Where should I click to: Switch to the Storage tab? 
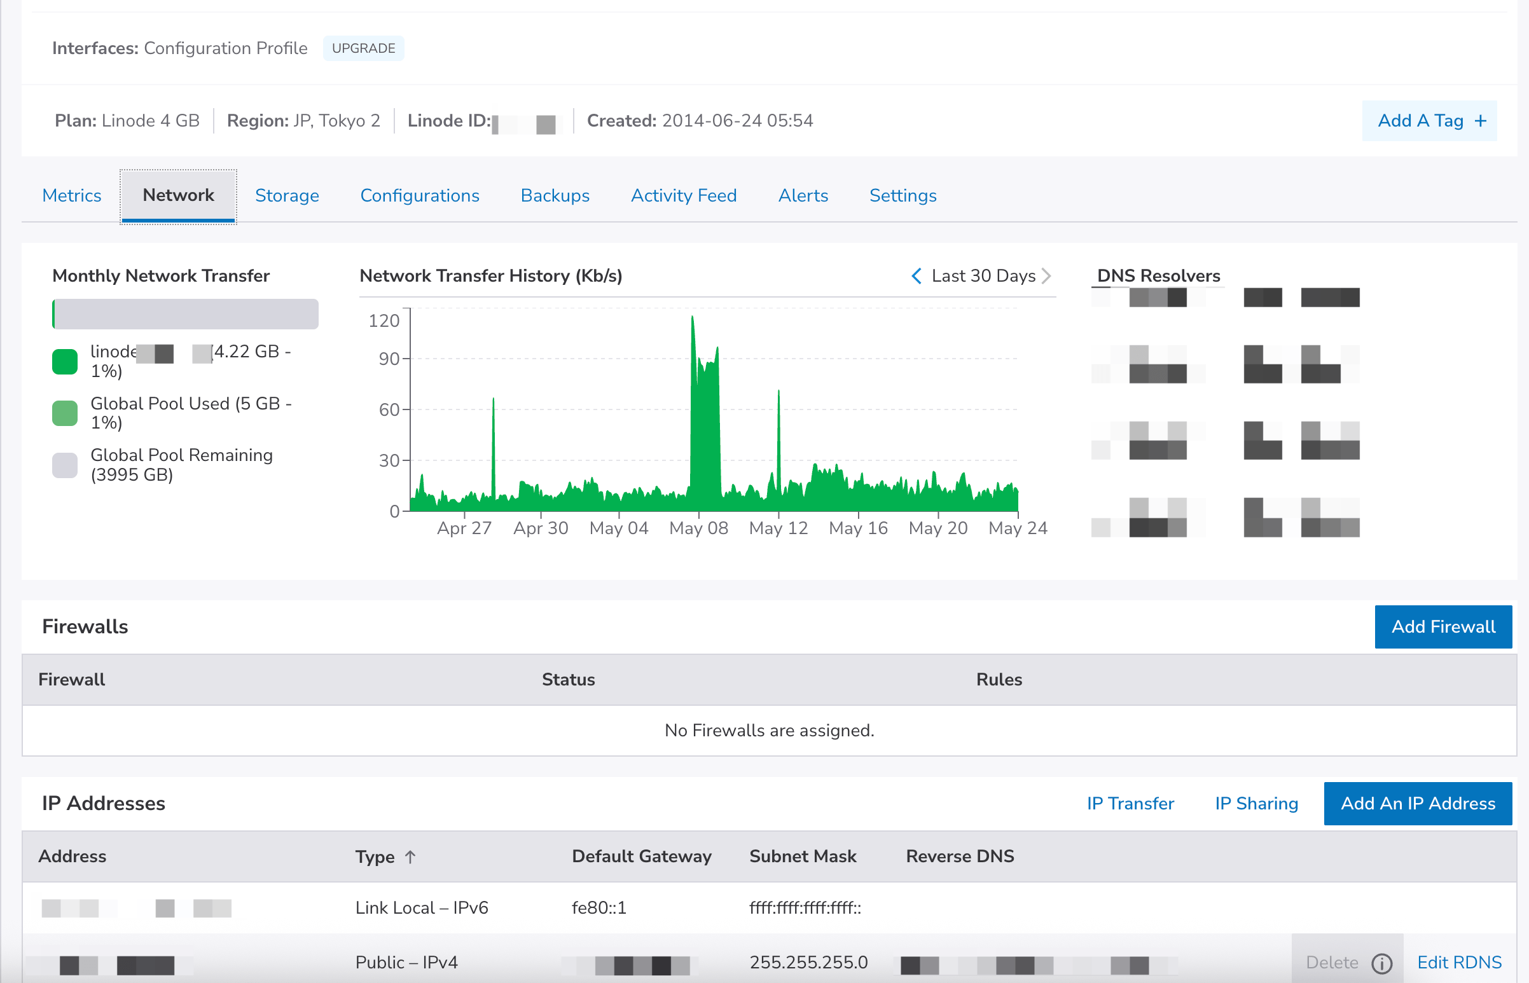(x=287, y=195)
